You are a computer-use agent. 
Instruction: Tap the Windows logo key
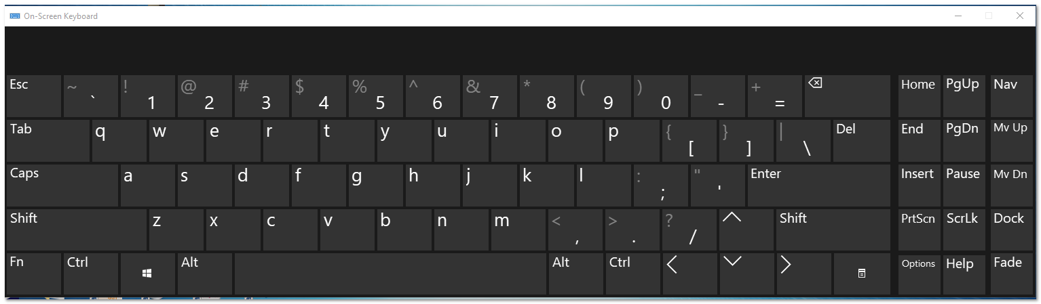147,274
